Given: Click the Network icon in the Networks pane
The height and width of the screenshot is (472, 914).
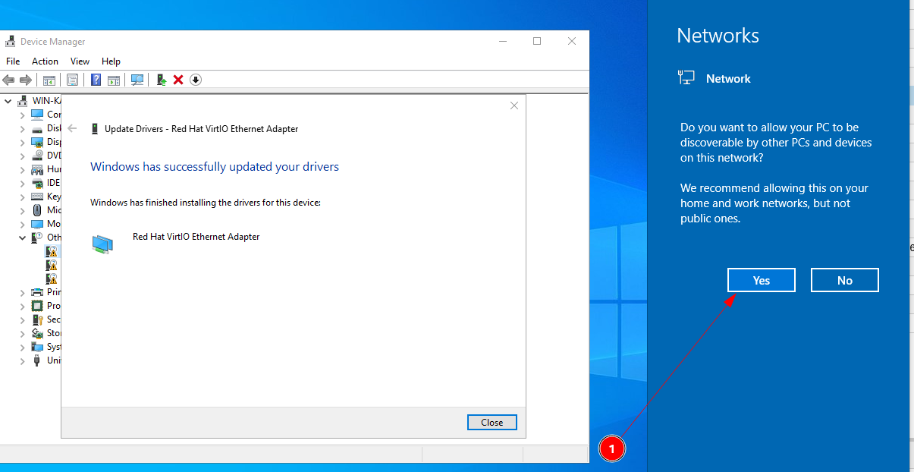Looking at the screenshot, I should point(686,77).
